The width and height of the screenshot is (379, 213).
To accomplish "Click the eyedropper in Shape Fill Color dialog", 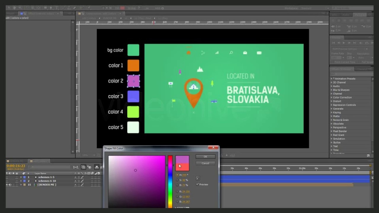I will (x=198, y=178).
